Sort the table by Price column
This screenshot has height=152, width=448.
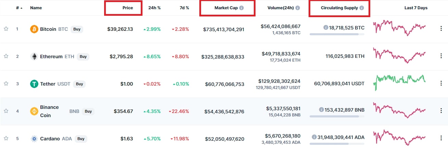pos(128,8)
